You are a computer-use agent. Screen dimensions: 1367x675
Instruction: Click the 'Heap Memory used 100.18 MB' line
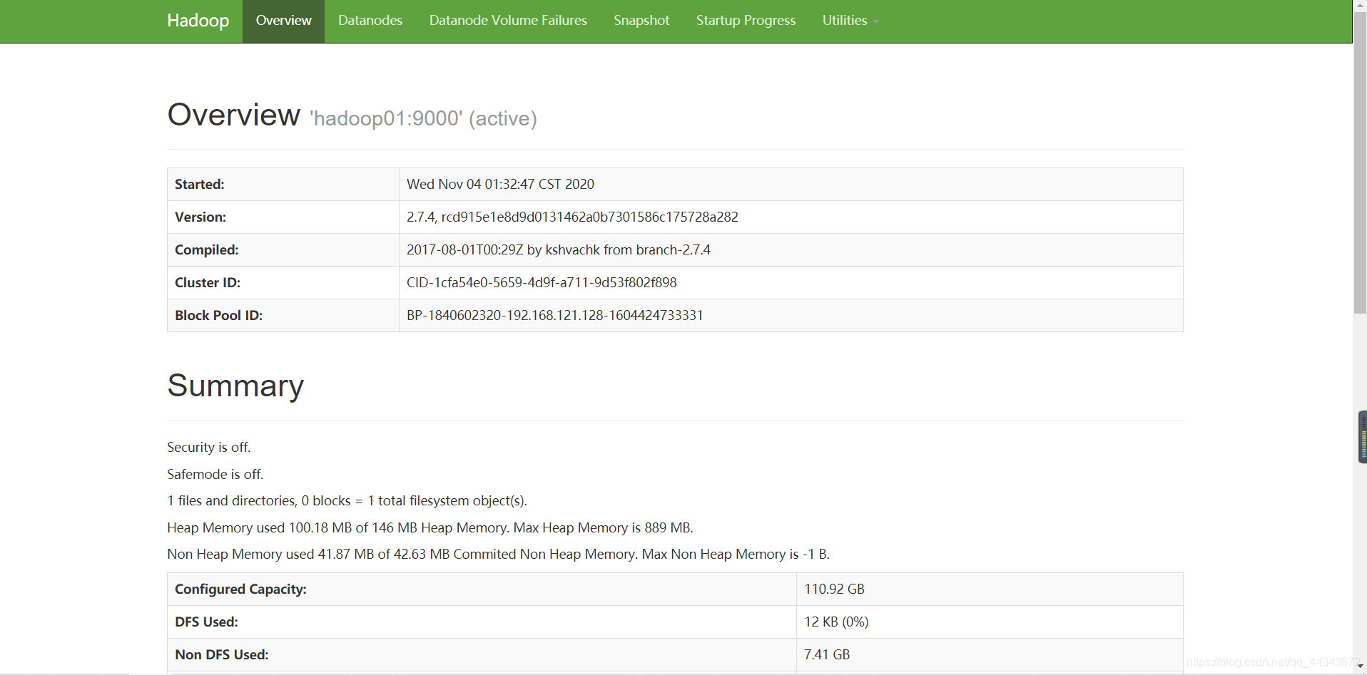[x=430, y=527]
